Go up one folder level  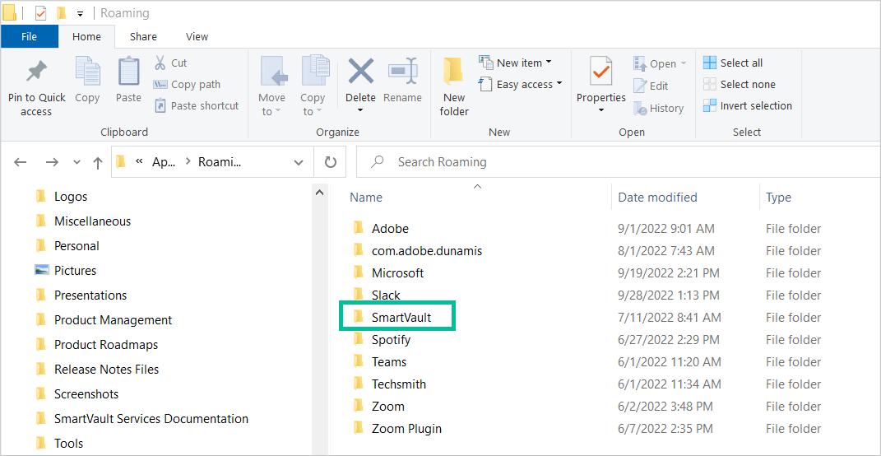98,163
